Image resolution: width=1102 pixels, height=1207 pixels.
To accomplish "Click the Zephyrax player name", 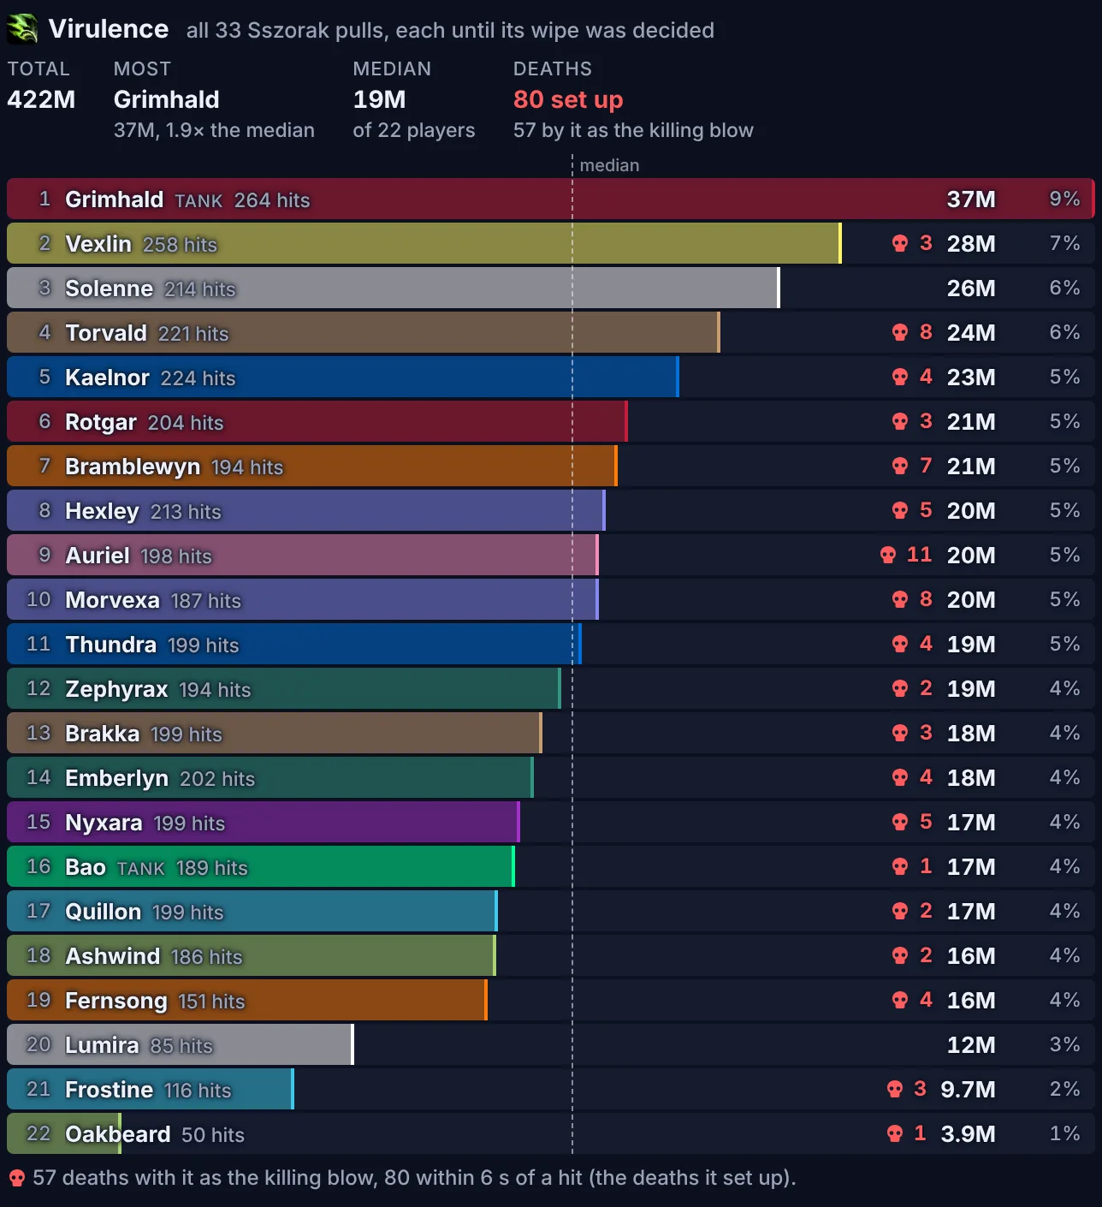I will (116, 689).
